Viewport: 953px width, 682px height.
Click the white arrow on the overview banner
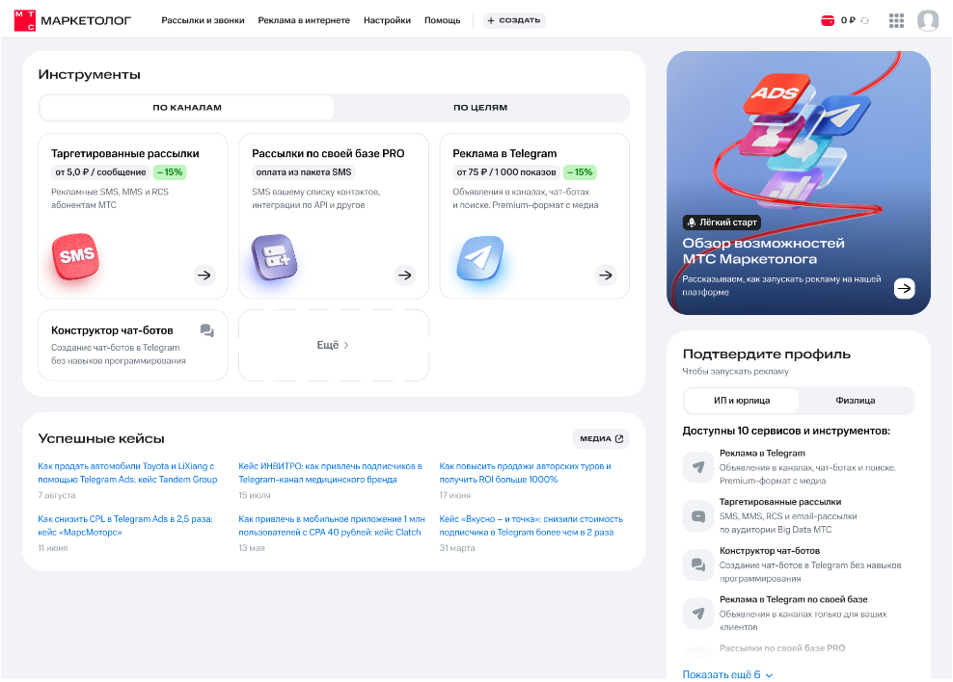point(904,288)
